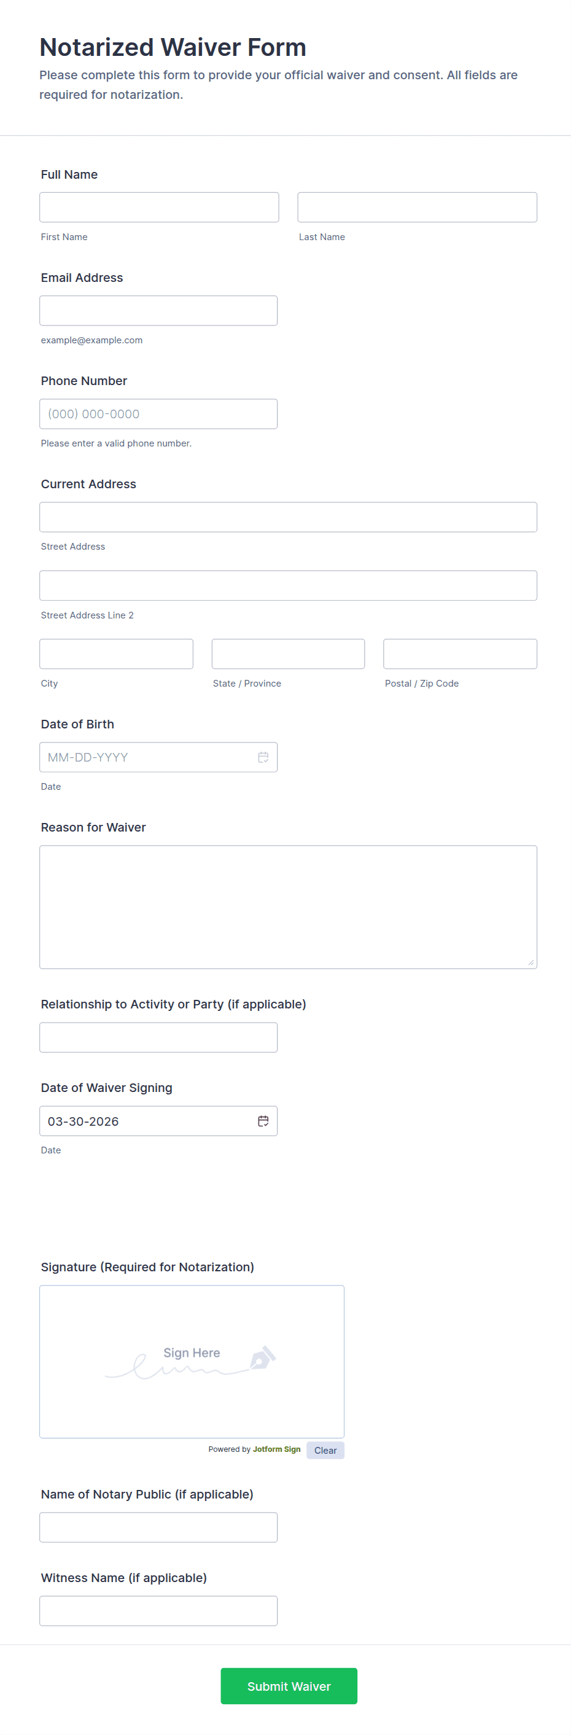
Task: Click the Street Address Line 2 field
Action: click(x=288, y=585)
